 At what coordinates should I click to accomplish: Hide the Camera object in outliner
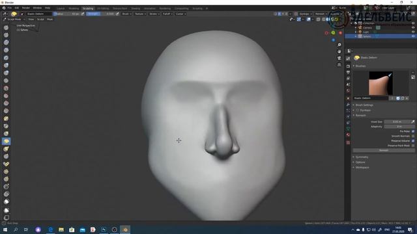click(x=413, y=27)
